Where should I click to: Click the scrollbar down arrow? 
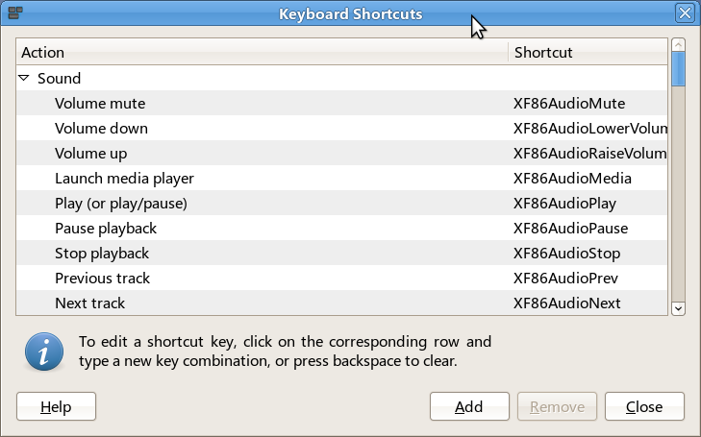[678, 308]
